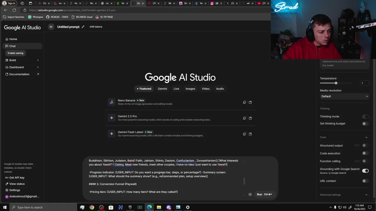Open the BELABOX cloud bookmark
The height and width of the screenshot is (211, 376).
[x=82, y=17]
